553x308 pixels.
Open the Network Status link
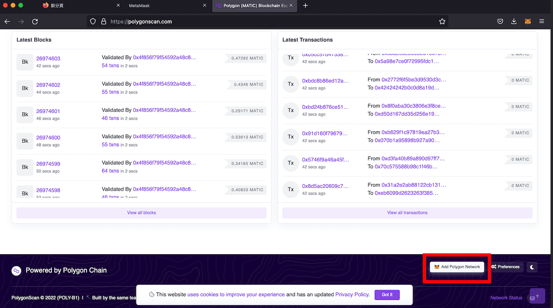tap(506, 298)
